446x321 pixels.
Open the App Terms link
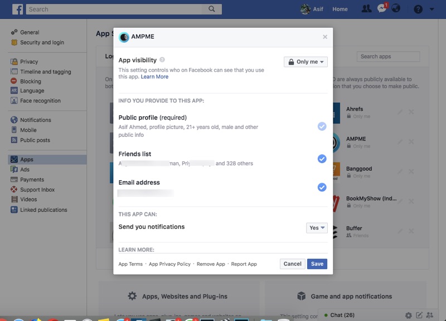(x=130, y=264)
